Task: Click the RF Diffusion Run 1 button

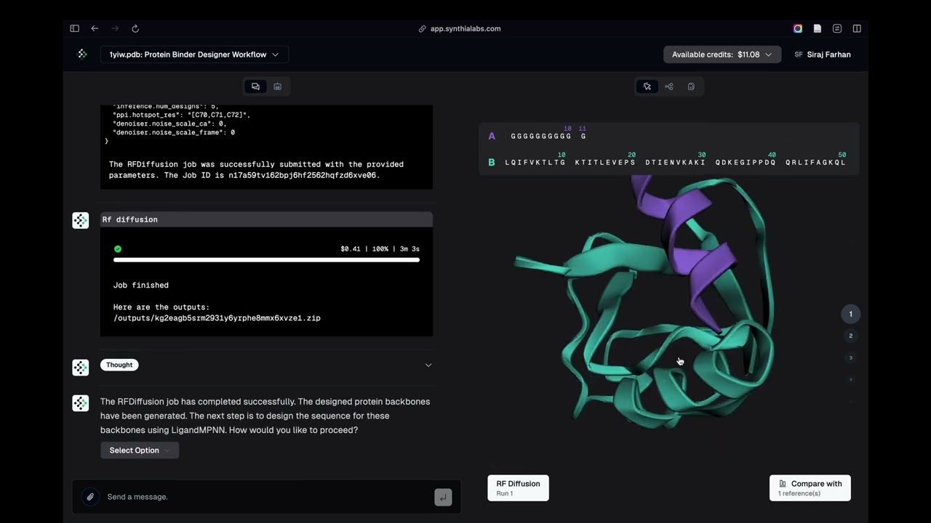Action: (x=518, y=487)
